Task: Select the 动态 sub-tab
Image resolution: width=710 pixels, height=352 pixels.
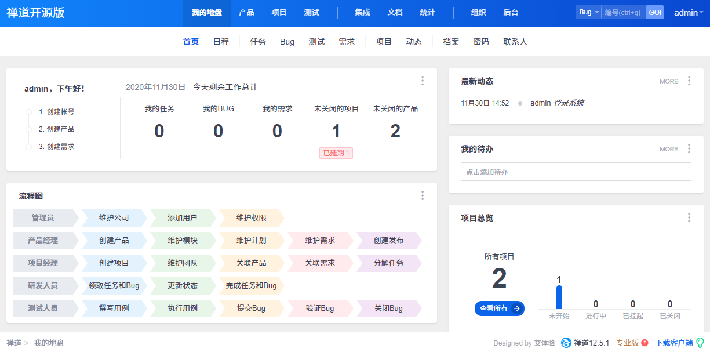Action: tap(414, 42)
